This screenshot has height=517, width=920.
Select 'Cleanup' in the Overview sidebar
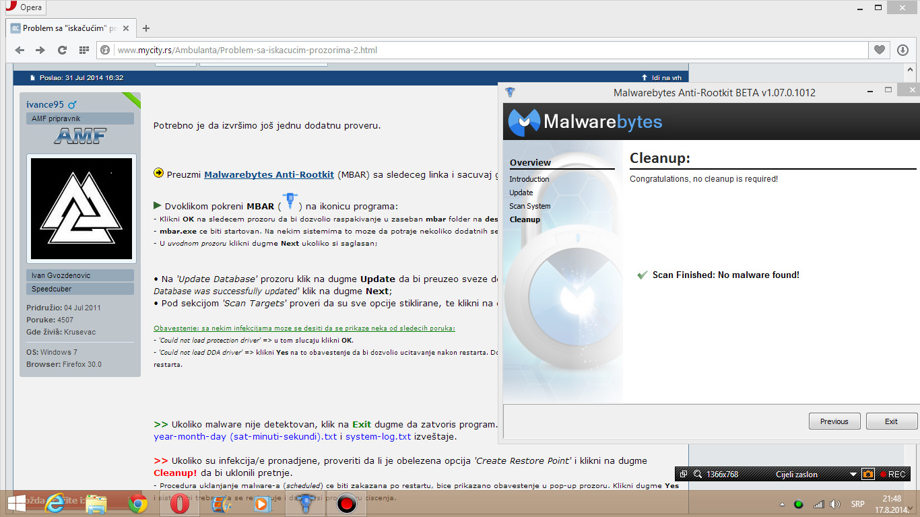(525, 219)
